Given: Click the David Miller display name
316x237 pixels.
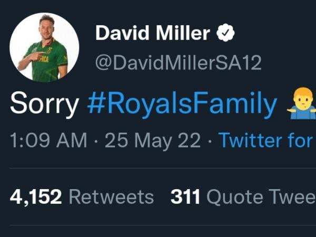Looking at the screenshot, I should coord(153,34).
